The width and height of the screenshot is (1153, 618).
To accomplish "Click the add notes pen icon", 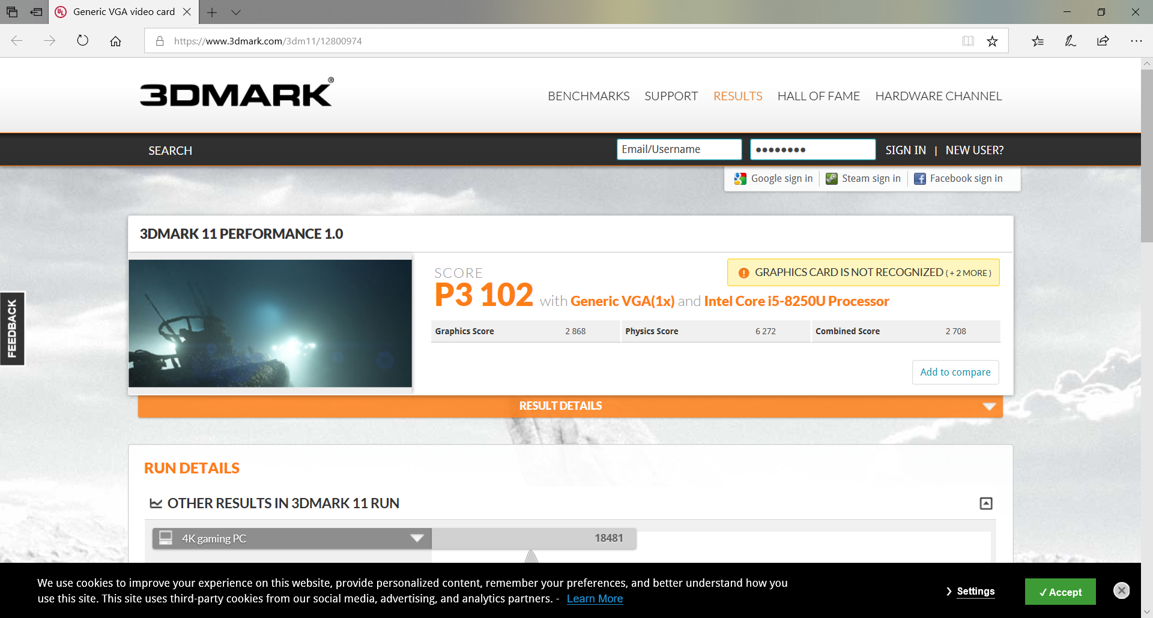I will pos(1070,41).
